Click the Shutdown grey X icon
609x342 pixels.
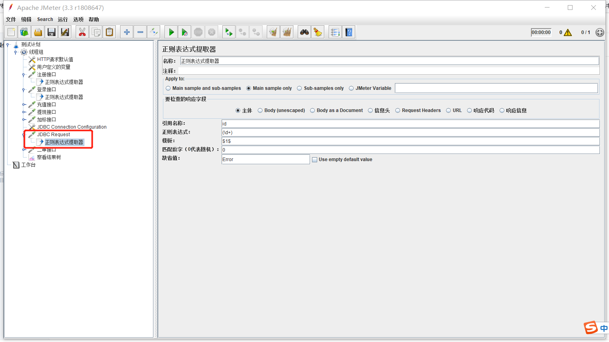click(x=212, y=32)
